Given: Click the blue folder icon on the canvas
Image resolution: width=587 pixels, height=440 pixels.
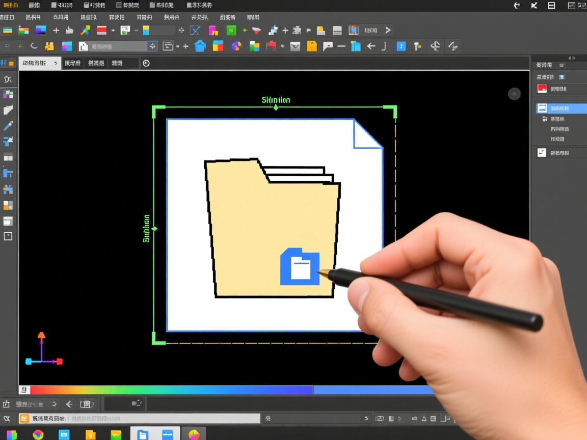Looking at the screenshot, I should pos(300,266).
